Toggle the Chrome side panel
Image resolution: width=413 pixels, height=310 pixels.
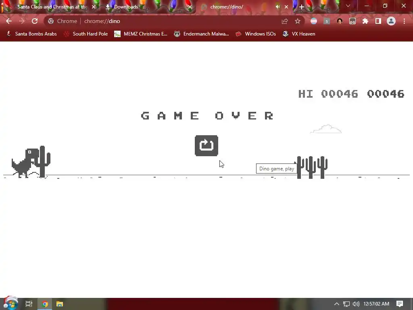point(378,21)
